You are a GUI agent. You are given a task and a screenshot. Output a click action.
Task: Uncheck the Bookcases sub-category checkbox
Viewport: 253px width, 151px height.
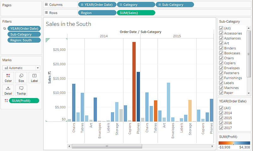[221, 53]
